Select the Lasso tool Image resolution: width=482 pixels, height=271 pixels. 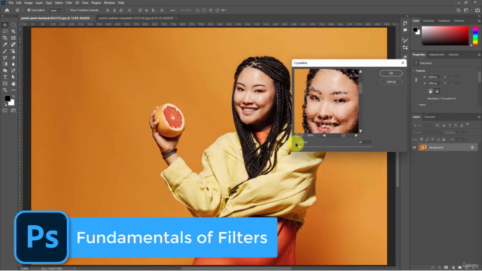point(5,32)
